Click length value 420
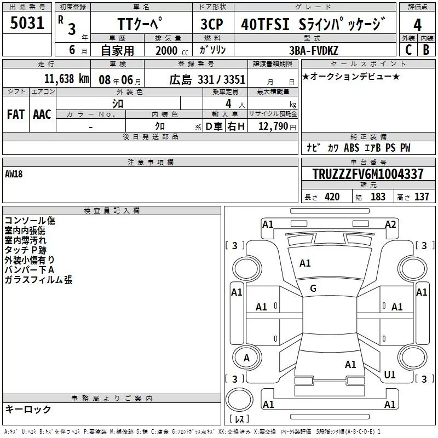This screenshot has height=438, width=438. (332, 197)
